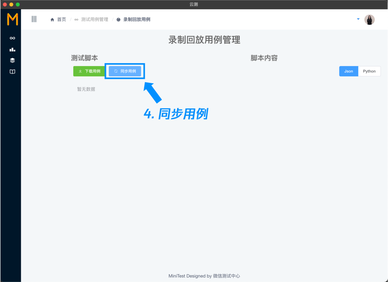Open the stacked layers sidebar icon
Screen dimensions: 388x282
12,60
